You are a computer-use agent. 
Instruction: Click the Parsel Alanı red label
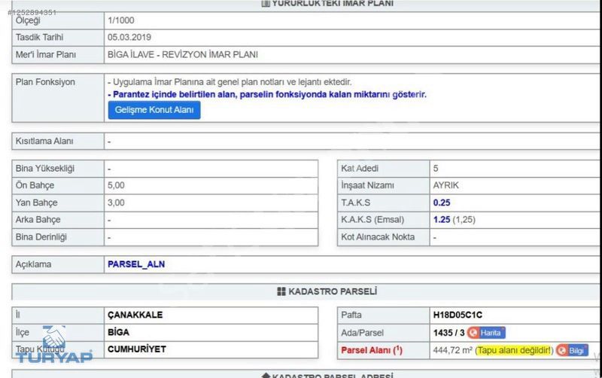tap(372, 350)
